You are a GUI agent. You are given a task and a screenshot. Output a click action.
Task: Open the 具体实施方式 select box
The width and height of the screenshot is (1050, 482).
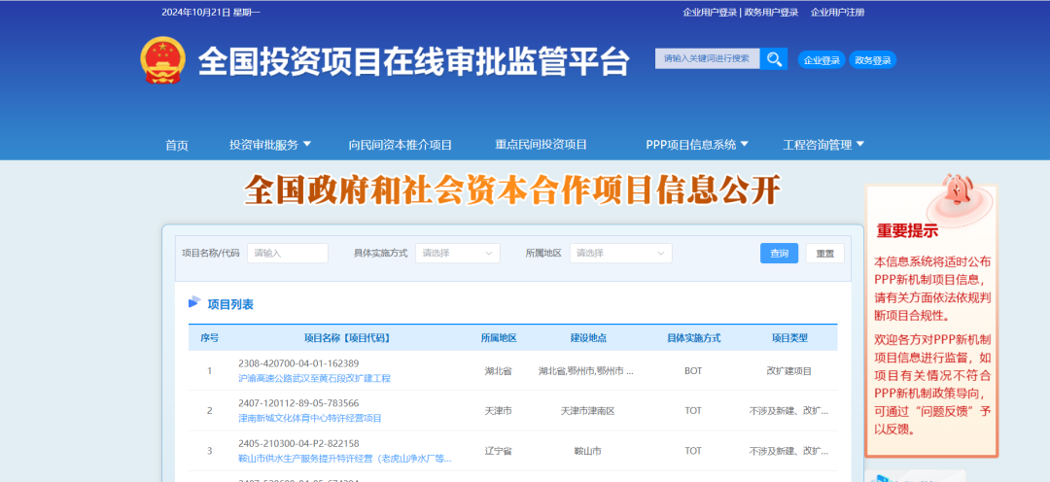(457, 253)
